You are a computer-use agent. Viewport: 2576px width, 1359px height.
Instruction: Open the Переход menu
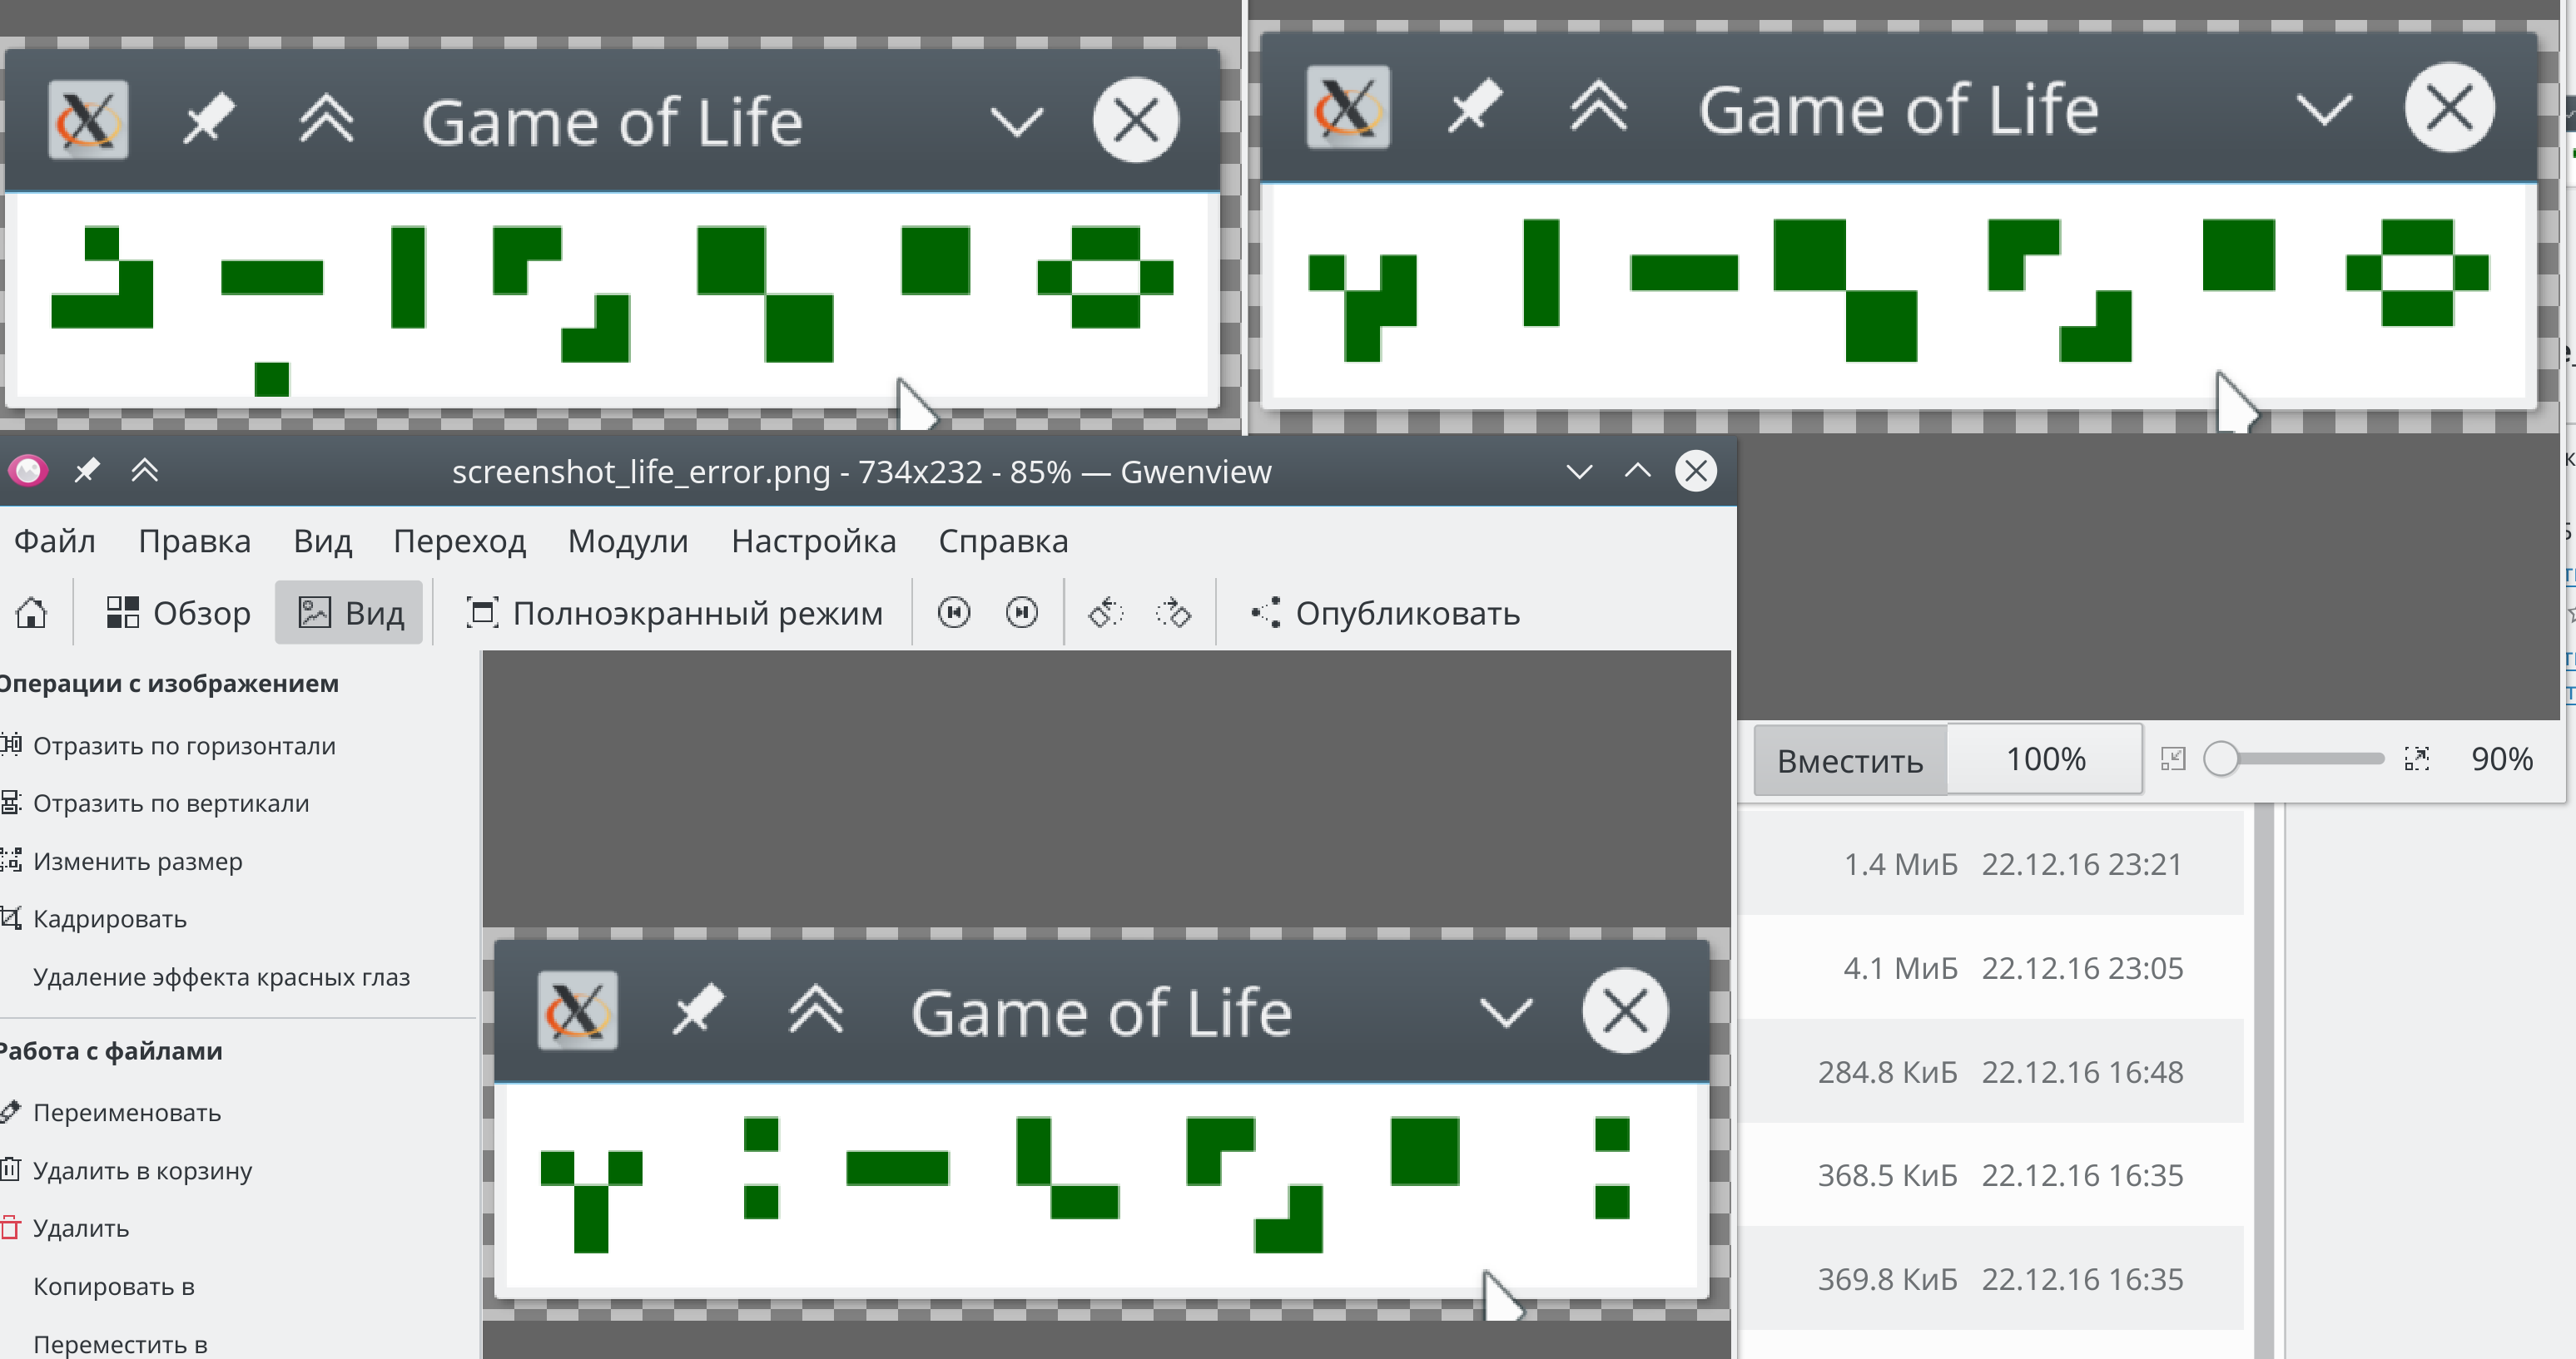pyautogui.click(x=459, y=541)
